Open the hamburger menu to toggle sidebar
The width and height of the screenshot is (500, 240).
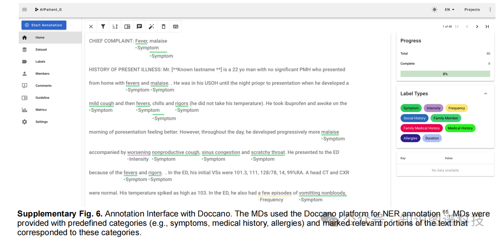25,10
